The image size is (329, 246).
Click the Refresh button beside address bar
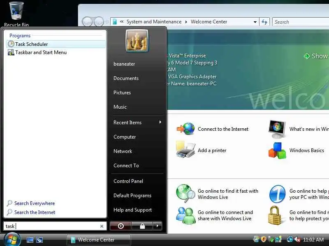[x=264, y=22]
